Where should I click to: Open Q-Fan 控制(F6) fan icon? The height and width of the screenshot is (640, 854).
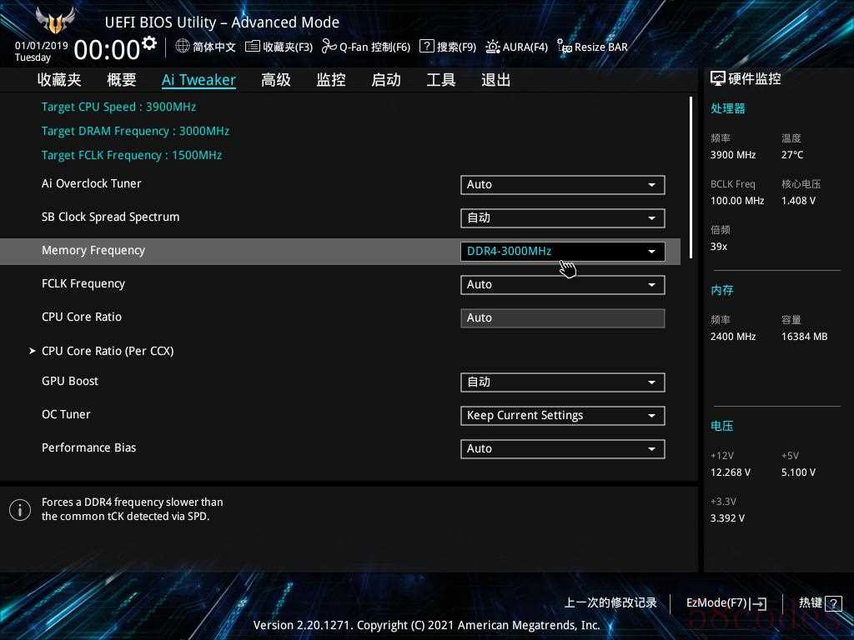329,47
